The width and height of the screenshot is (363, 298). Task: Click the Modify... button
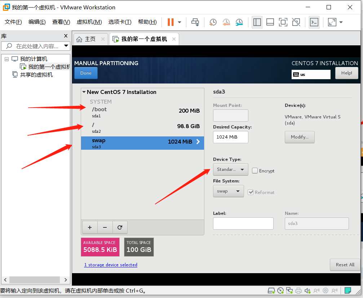coord(300,137)
